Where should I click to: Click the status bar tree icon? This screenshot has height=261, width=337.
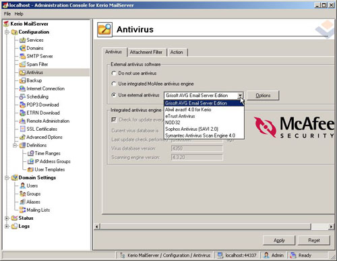point(123,256)
